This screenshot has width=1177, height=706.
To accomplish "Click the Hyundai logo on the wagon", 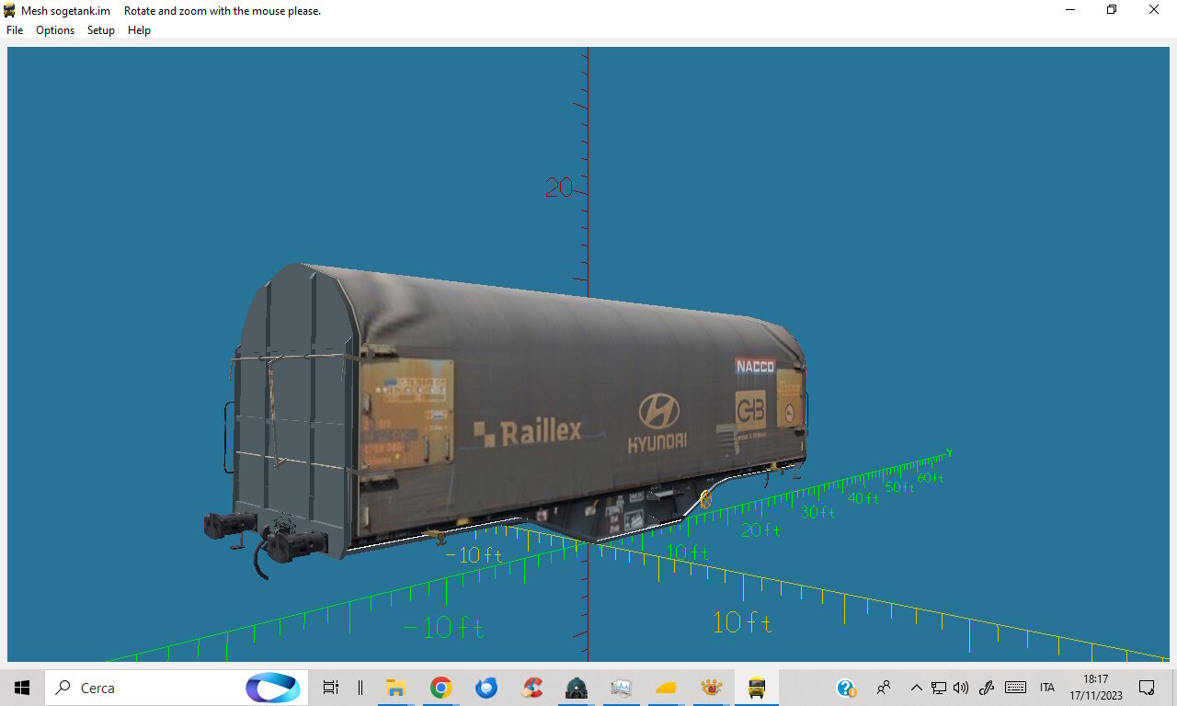I will click(658, 423).
